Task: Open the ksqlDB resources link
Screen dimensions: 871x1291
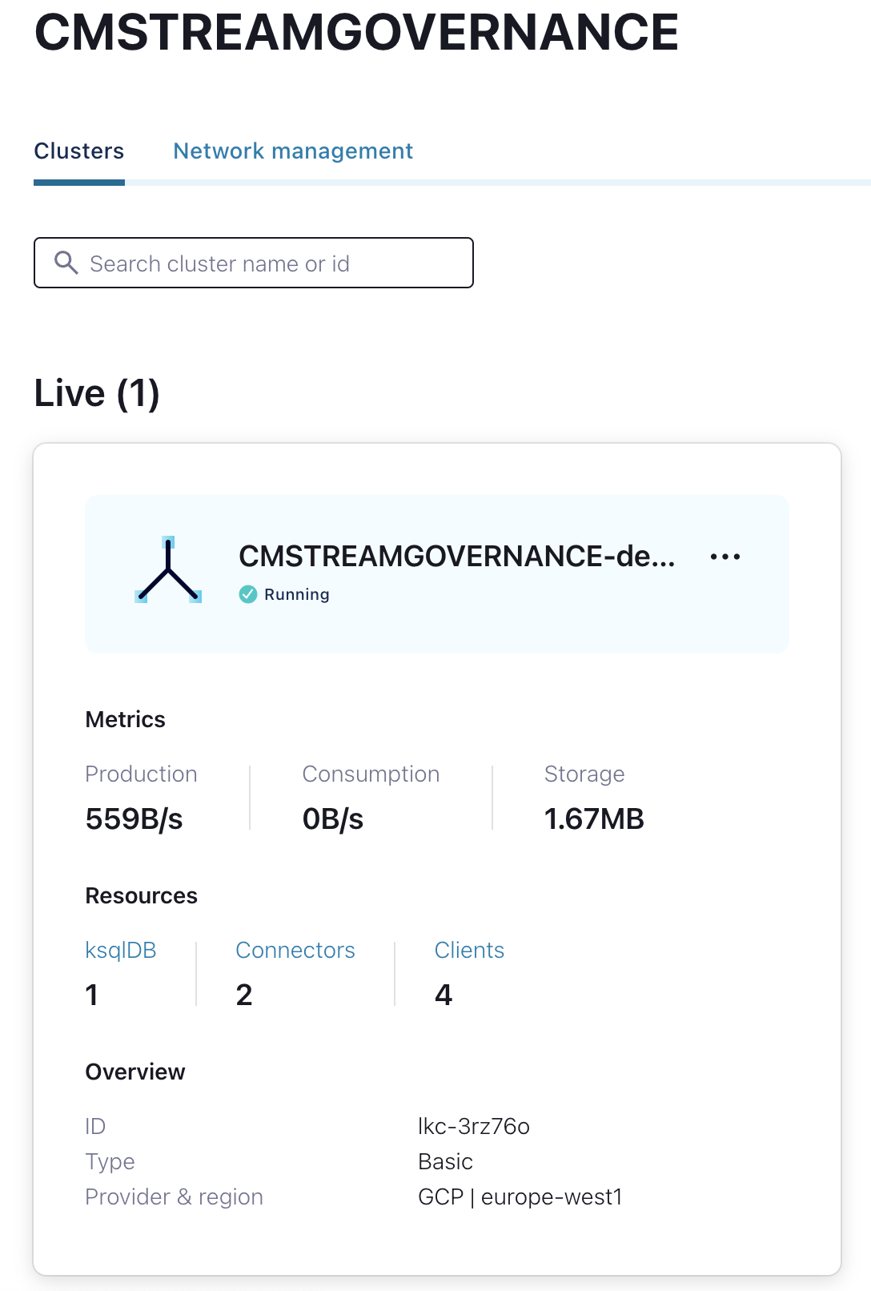Action: pyautogui.click(x=121, y=951)
